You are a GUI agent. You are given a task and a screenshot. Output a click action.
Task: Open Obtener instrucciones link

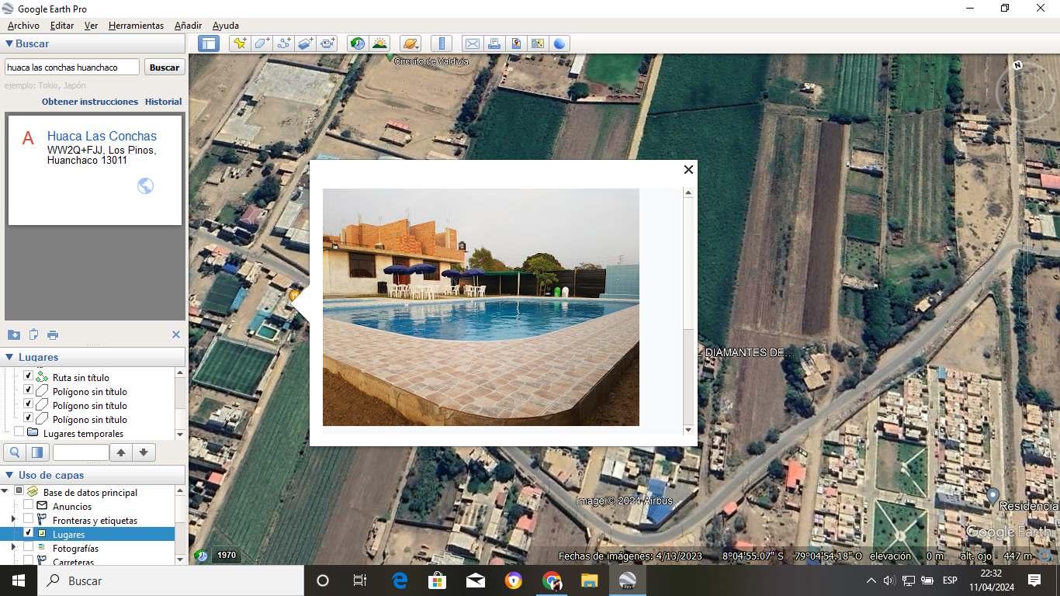coord(90,102)
